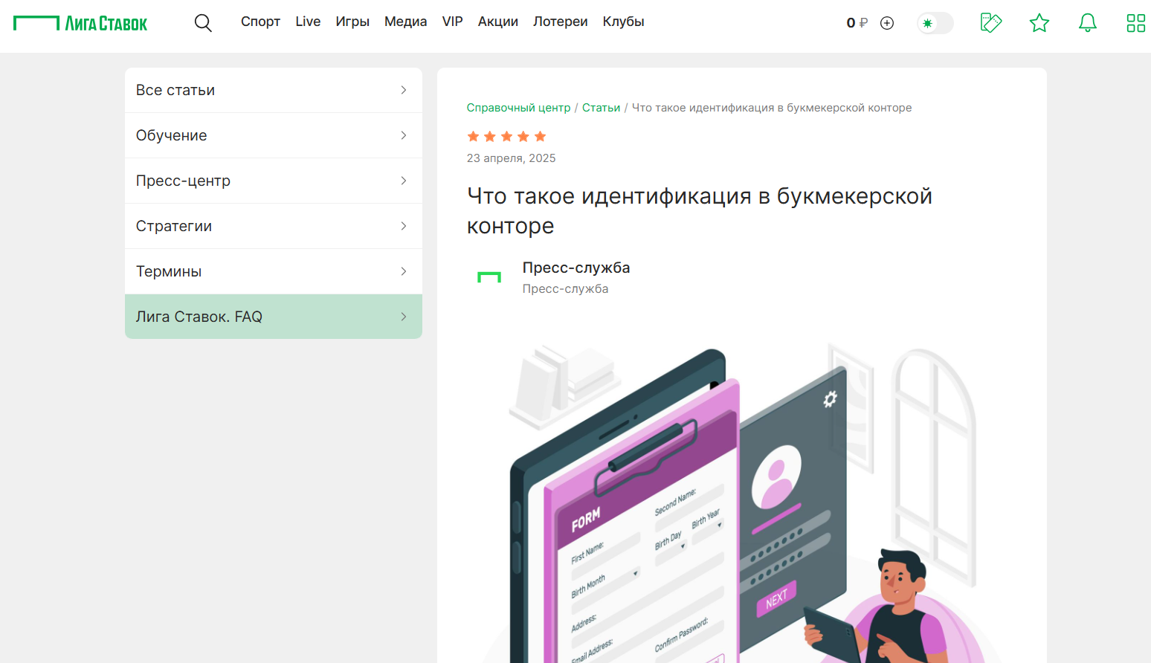Click the Пресс-служба author avatar icon
Image resolution: width=1151 pixels, height=663 pixels.
click(x=489, y=277)
